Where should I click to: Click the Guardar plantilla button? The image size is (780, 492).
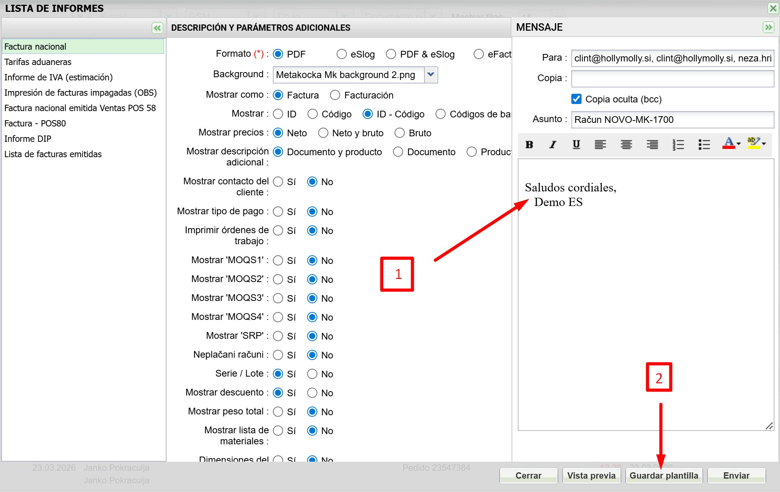663,475
